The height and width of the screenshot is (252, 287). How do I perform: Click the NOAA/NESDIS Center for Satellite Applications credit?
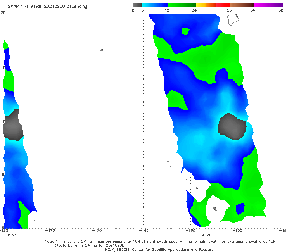160,250
